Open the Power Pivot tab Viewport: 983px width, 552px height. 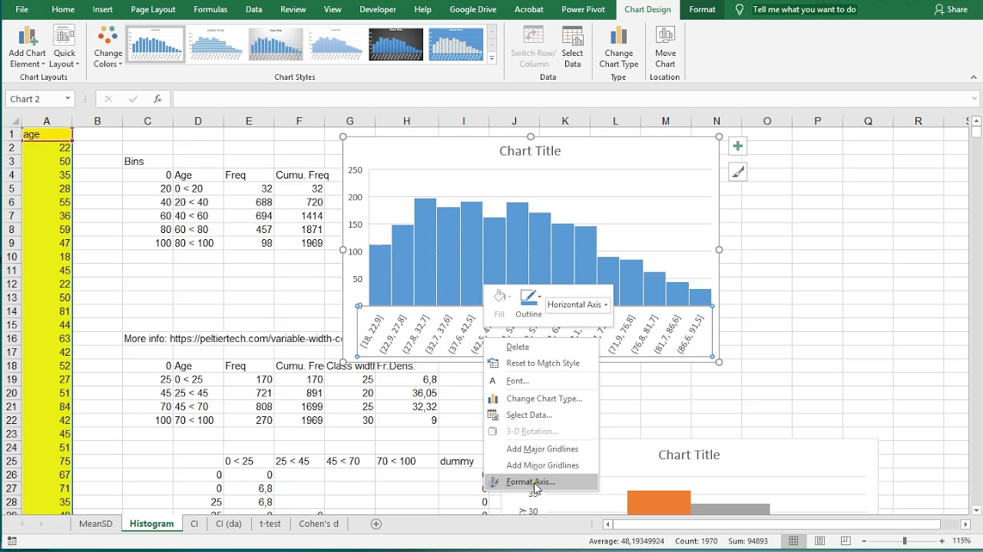coord(583,9)
